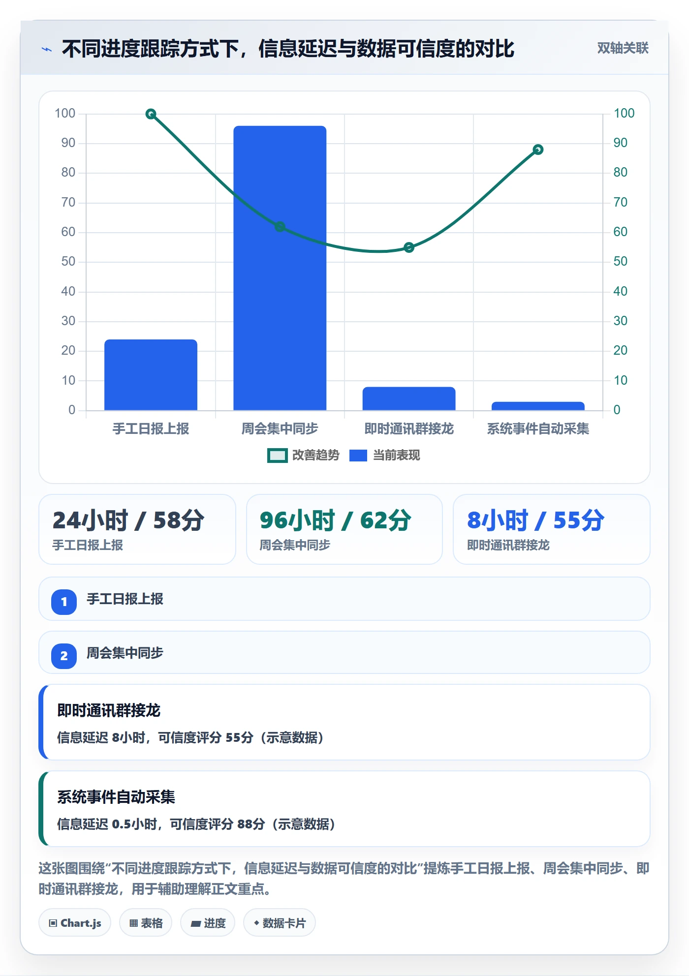The image size is (689, 976).
Task: Click the x-axis label 即时通讯群接龙
Action: pos(409,428)
